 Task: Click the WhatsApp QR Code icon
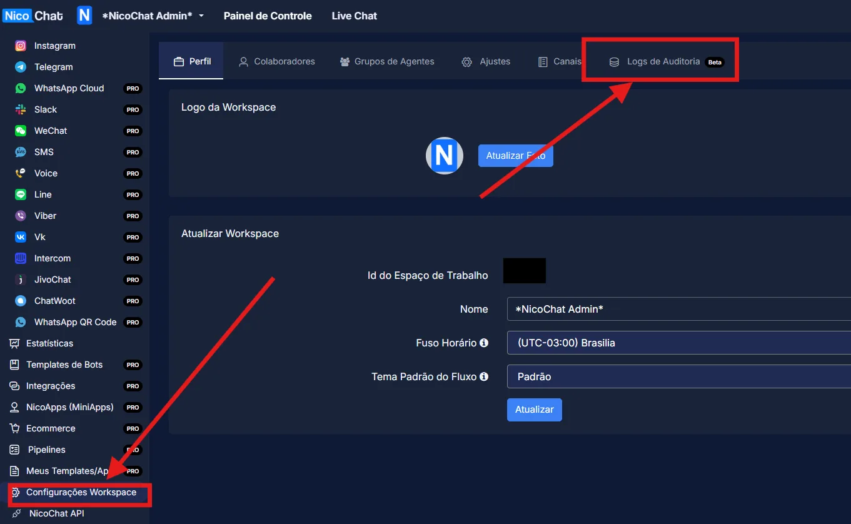21,322
